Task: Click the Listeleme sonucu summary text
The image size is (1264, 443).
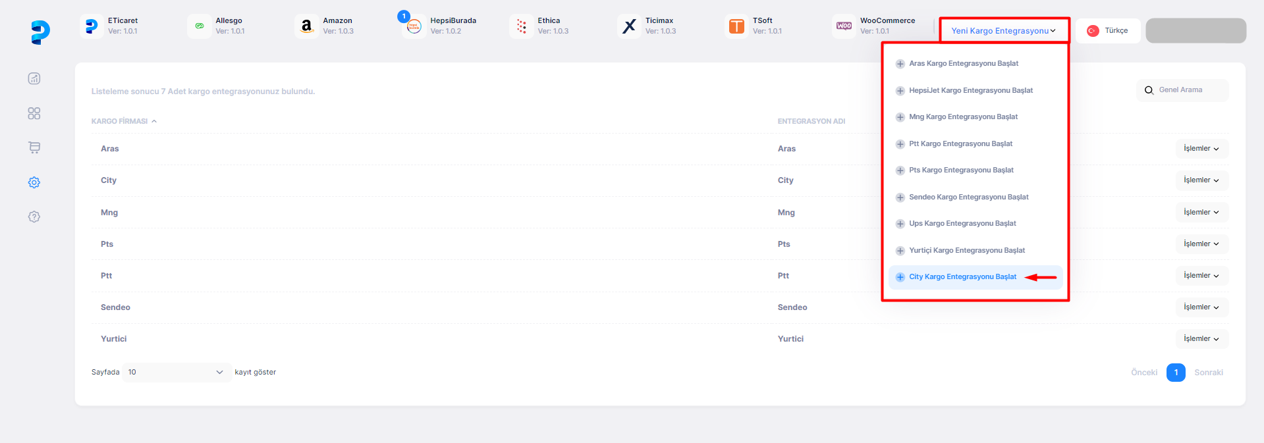Action: [203, 91]
